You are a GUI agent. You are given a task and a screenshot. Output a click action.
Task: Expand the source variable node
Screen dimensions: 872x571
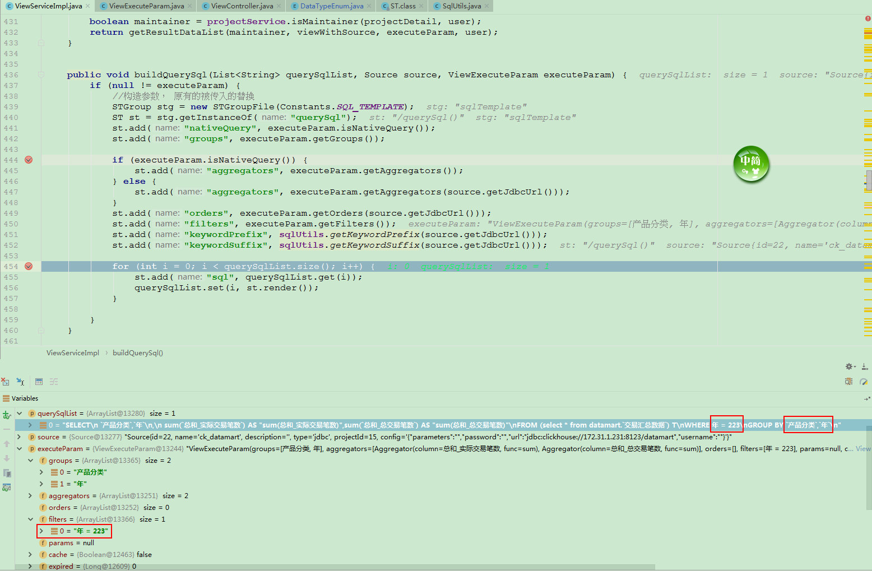tap(18, 437)
